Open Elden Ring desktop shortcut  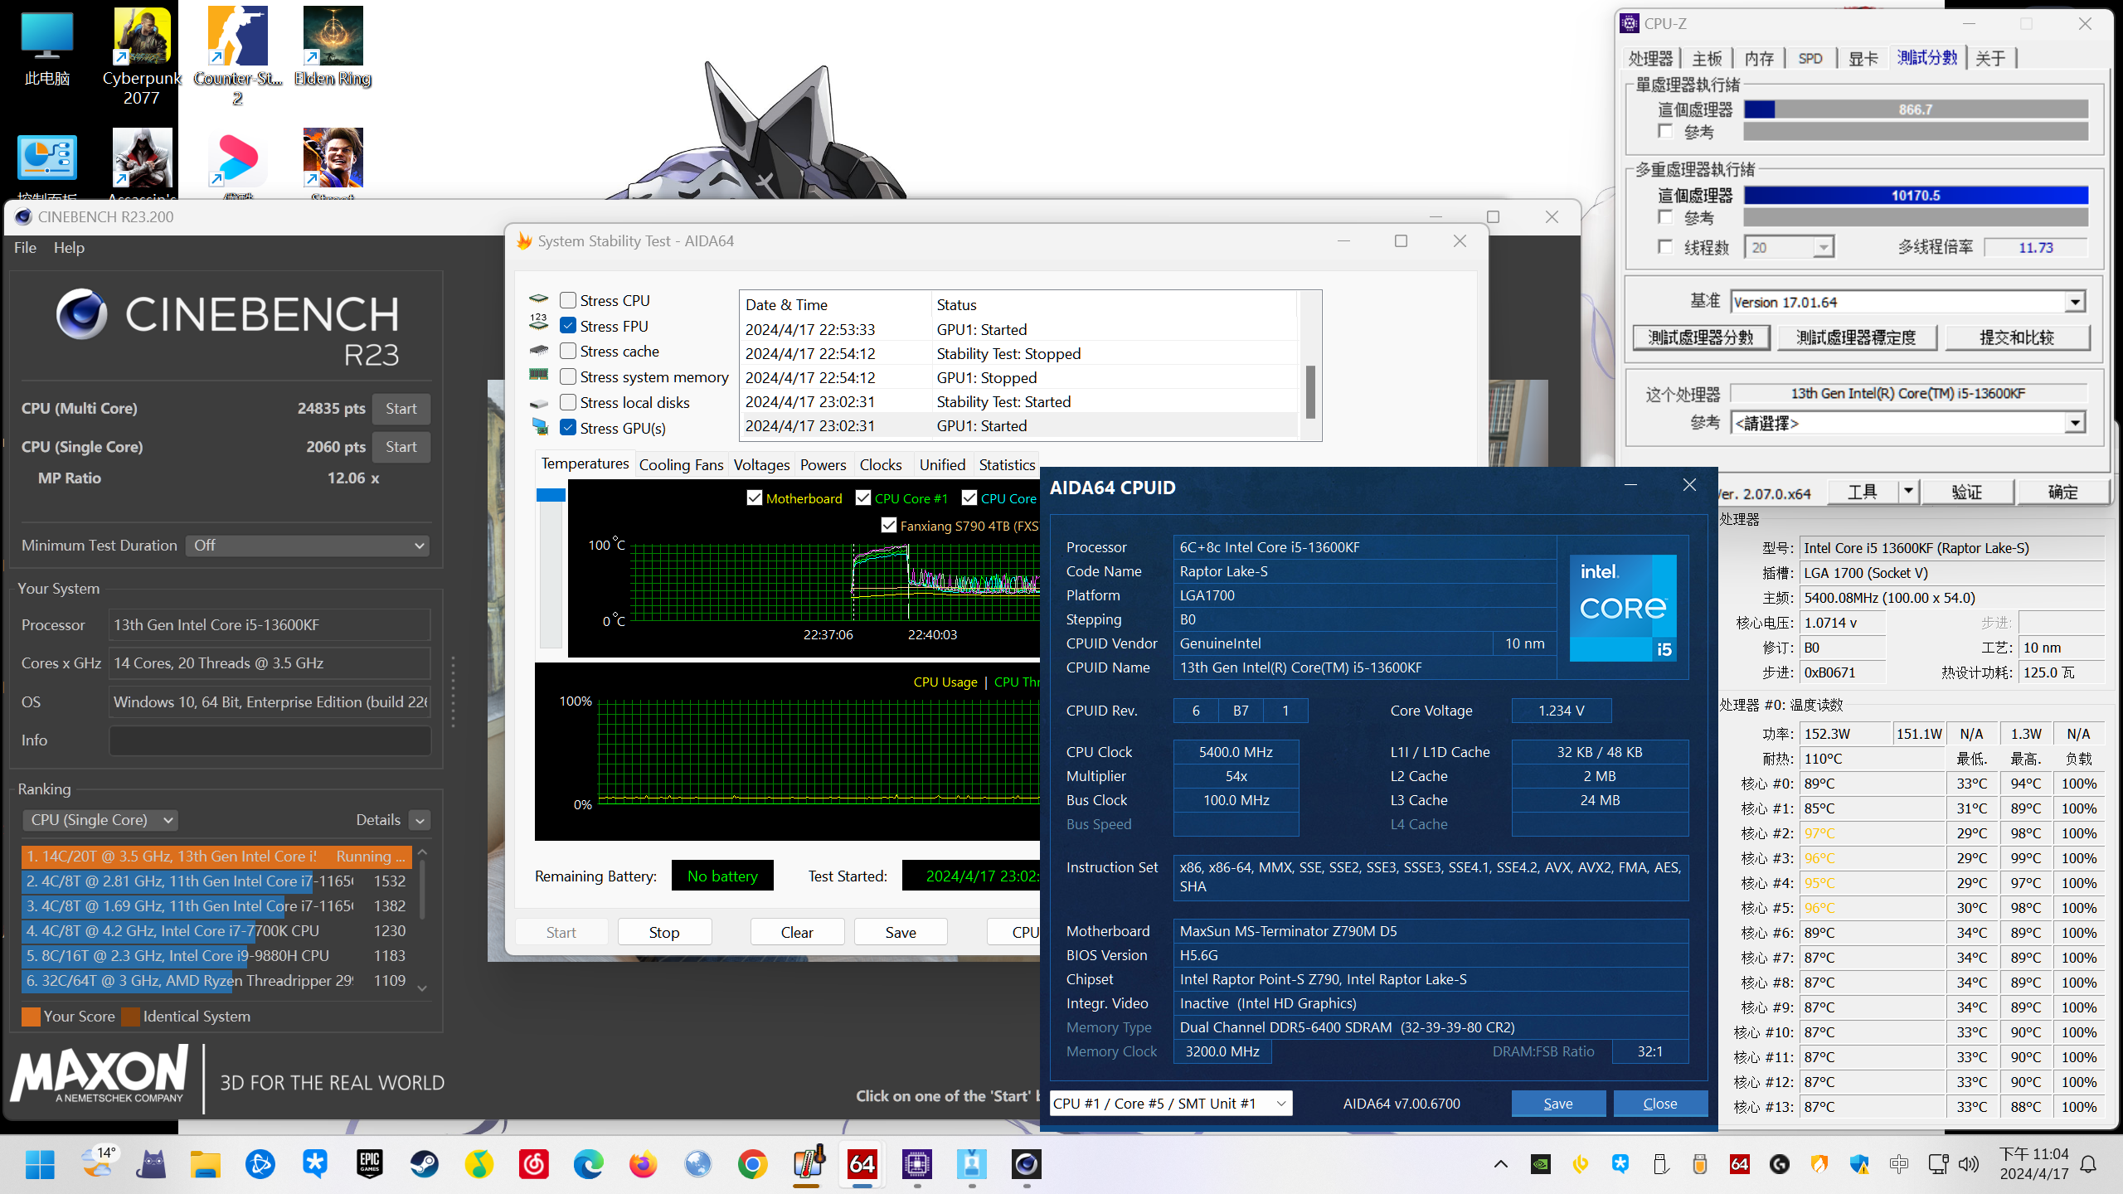click(x=333, y=46)
